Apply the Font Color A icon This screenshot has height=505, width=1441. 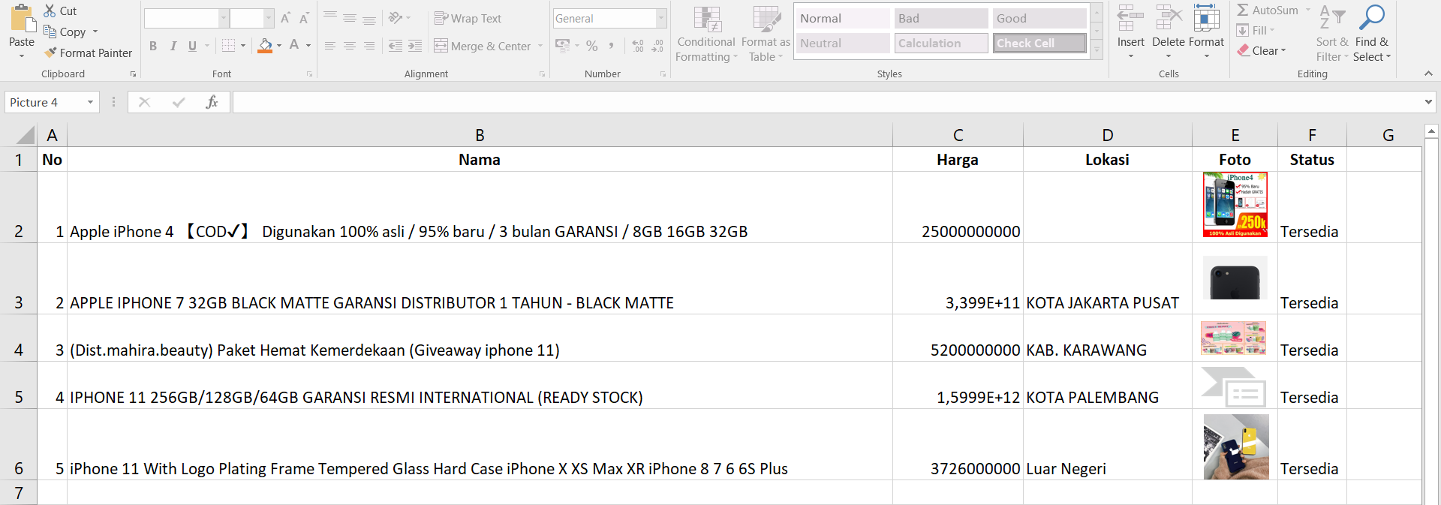point(294,46)
